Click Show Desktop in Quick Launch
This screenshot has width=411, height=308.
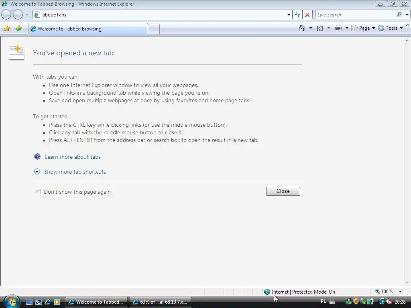(x=29, y=302)
